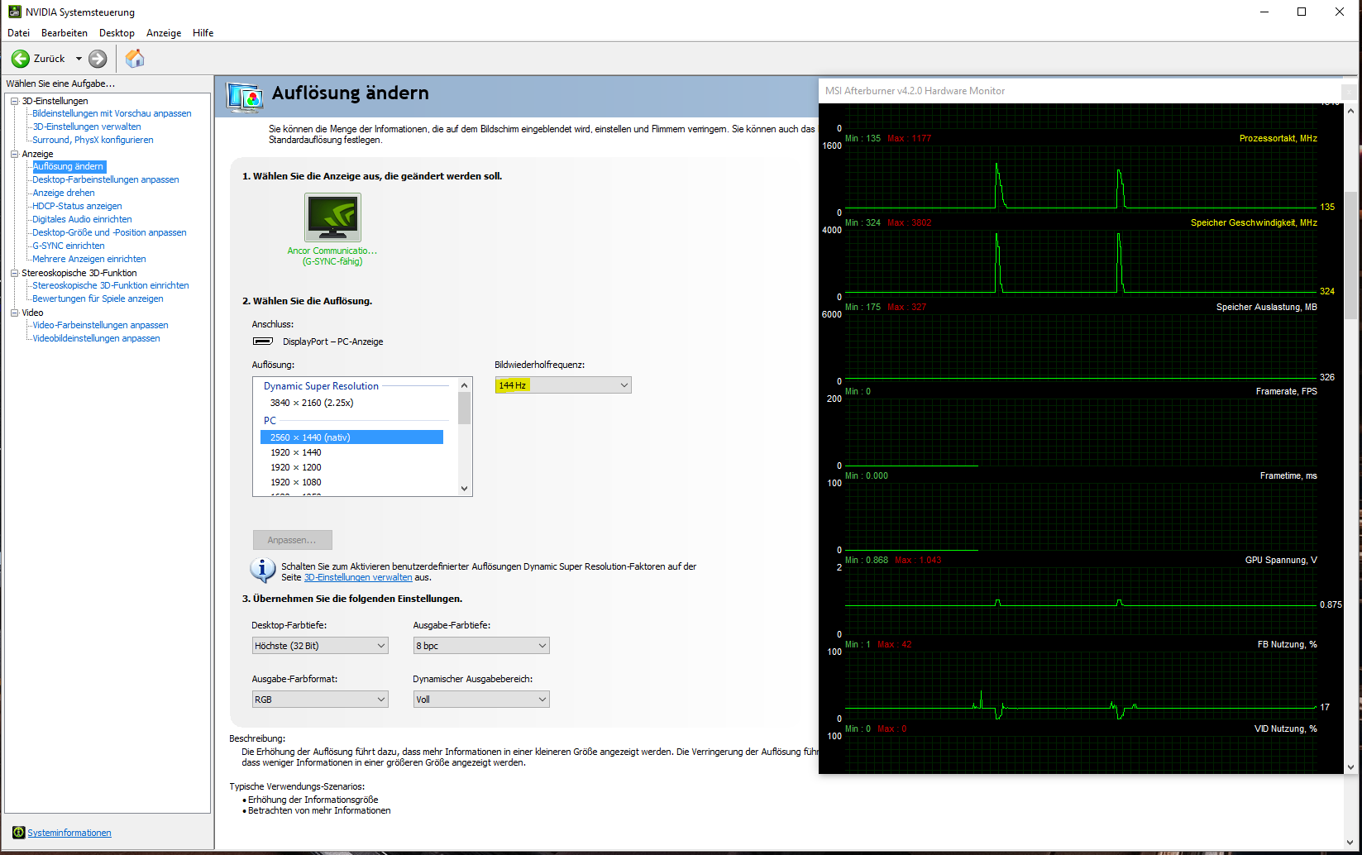The image size is (1362, 855).
Task: Click the DisplayPort connector icon
Action: [x=263, y=342]
